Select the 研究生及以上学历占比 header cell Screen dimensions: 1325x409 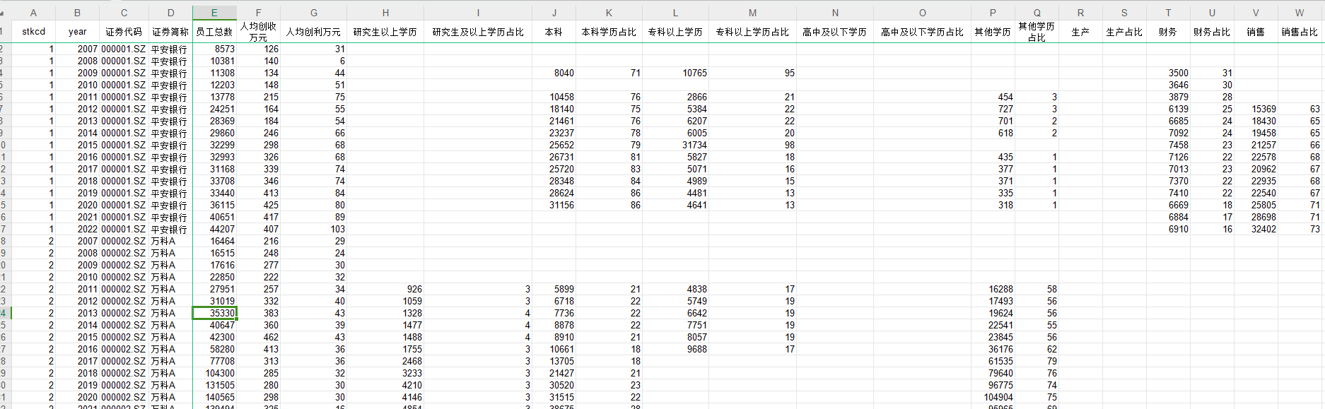tap(478, 32)
